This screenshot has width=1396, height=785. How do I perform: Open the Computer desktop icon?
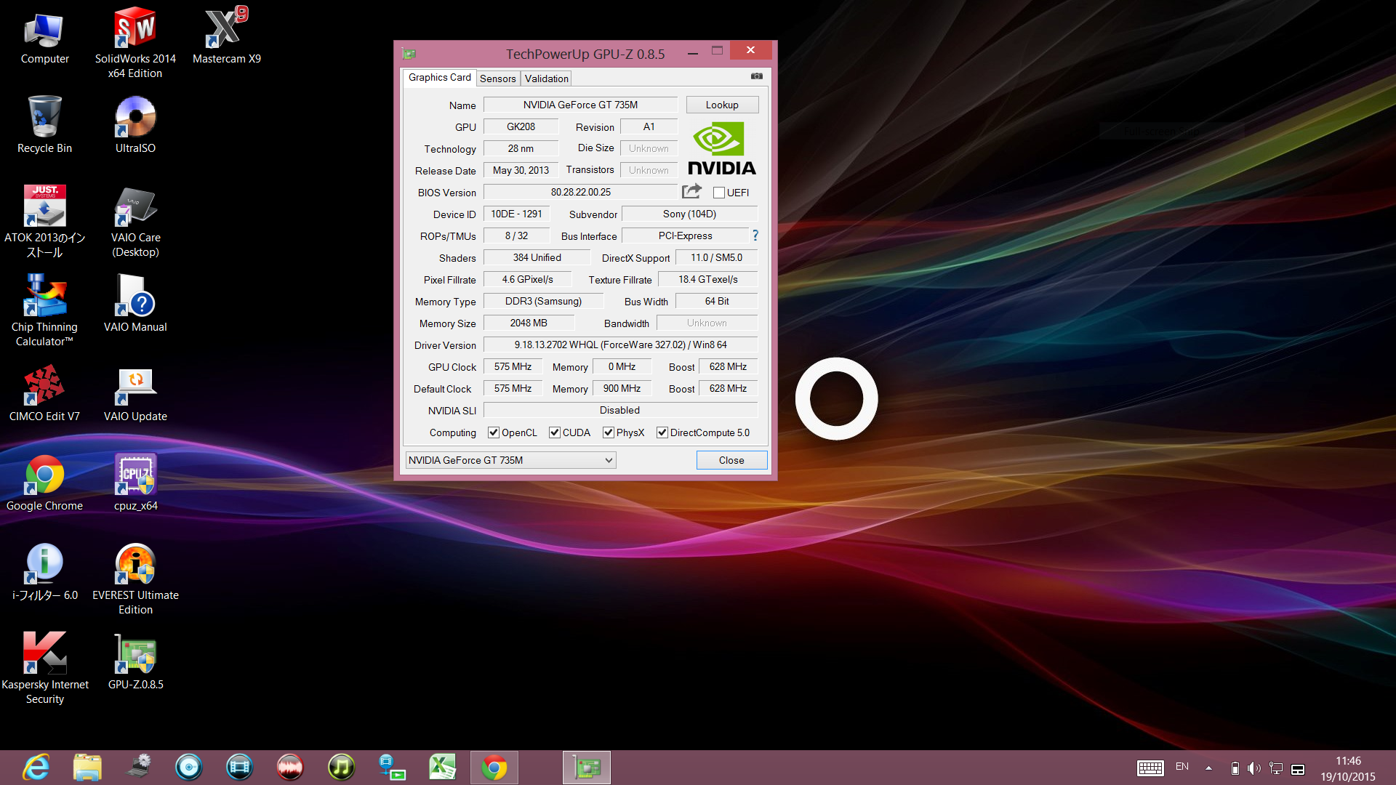(x=44, y=39)
